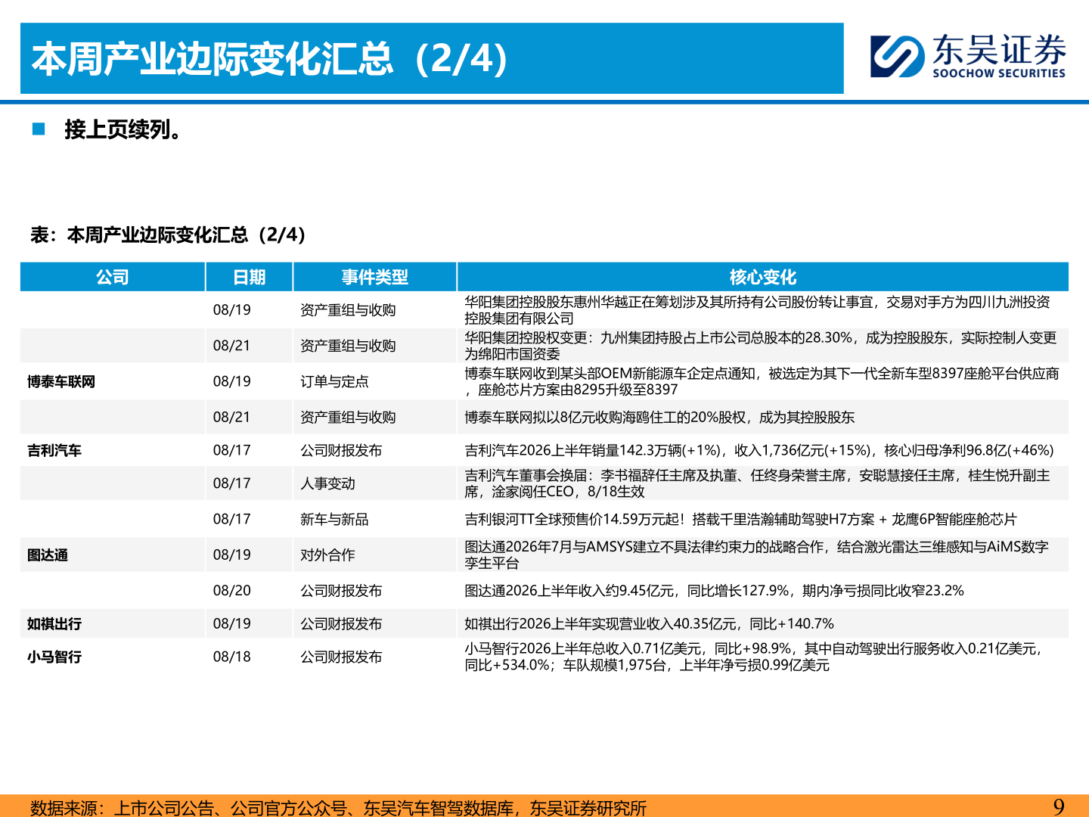Select 吉利银河TT全球预售价14.59万元 text
This screenshot has height=817, width=1089.
coord(740,520)
